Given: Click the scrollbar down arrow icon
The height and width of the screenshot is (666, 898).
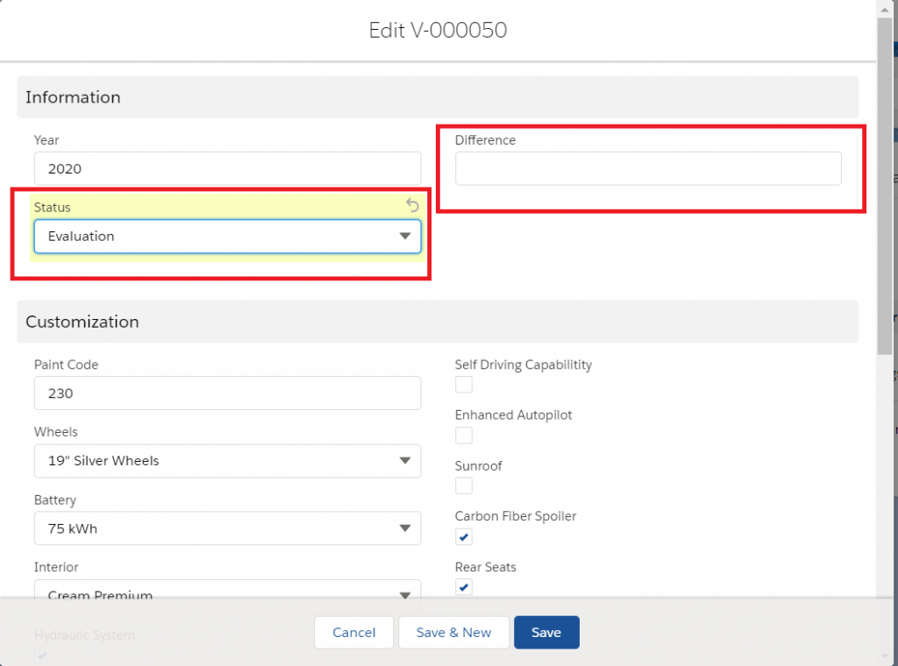Looking at the screenshot, I should (885, 657).
